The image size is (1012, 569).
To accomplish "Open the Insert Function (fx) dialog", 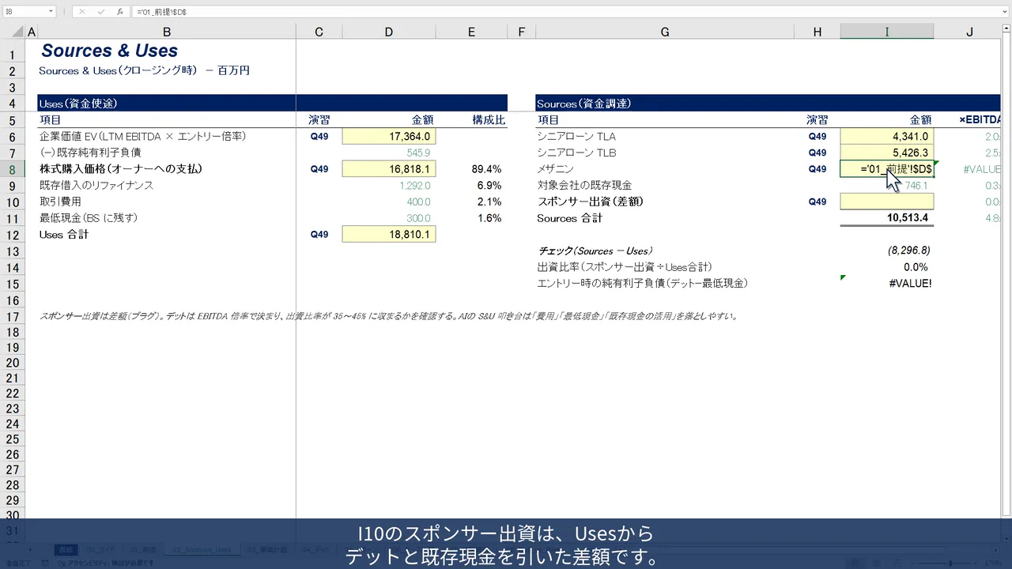I will point(119,12).
